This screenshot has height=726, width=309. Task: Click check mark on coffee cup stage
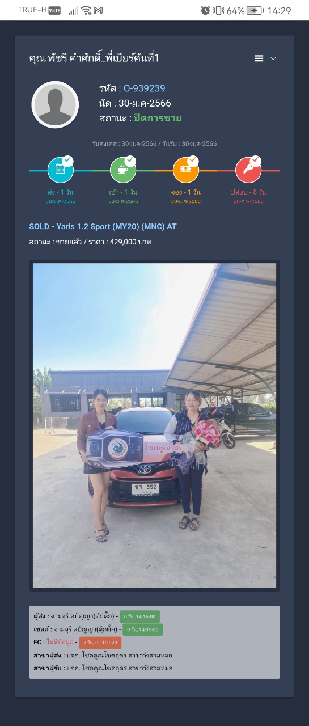click(130, 161)
